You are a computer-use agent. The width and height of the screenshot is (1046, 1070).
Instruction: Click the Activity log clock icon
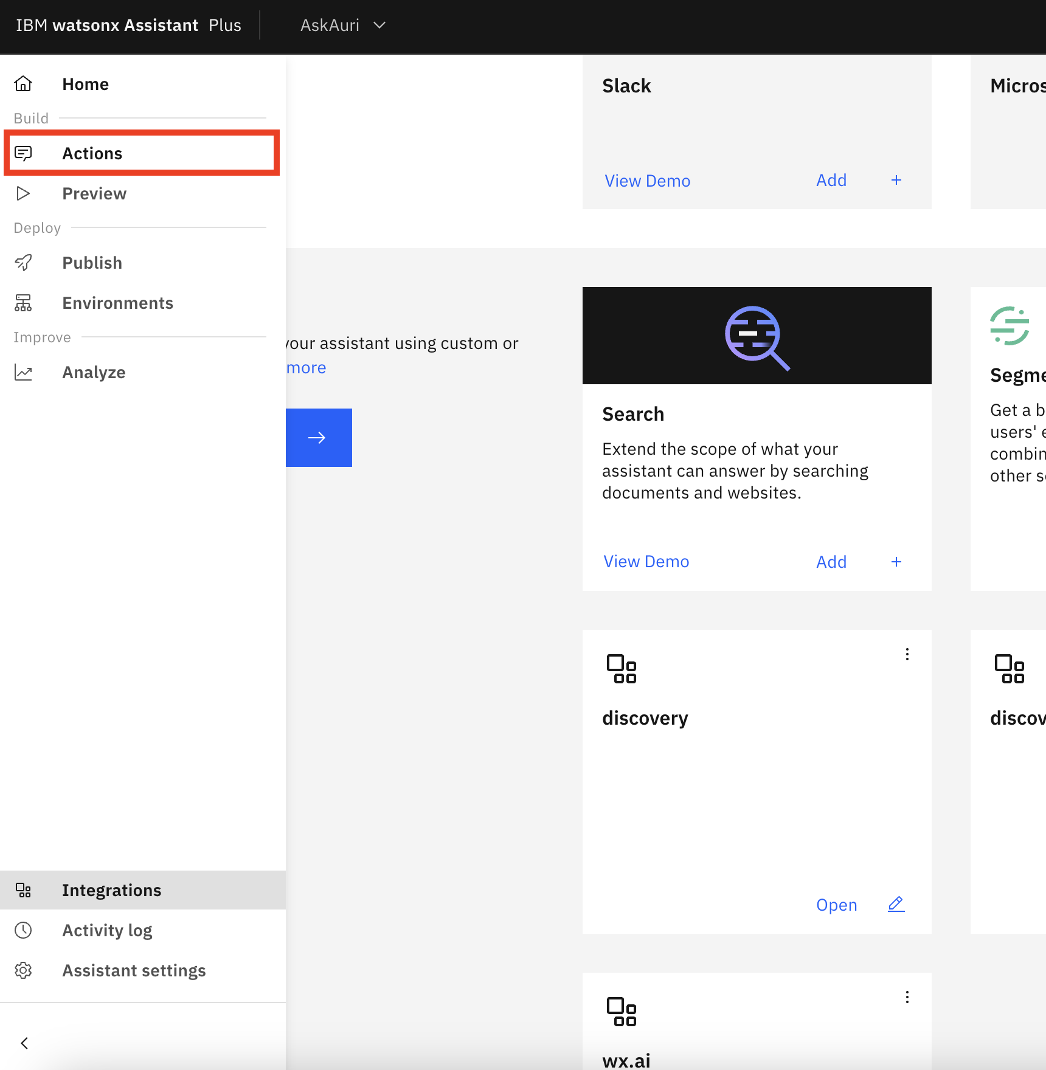[x=23, y=930]
